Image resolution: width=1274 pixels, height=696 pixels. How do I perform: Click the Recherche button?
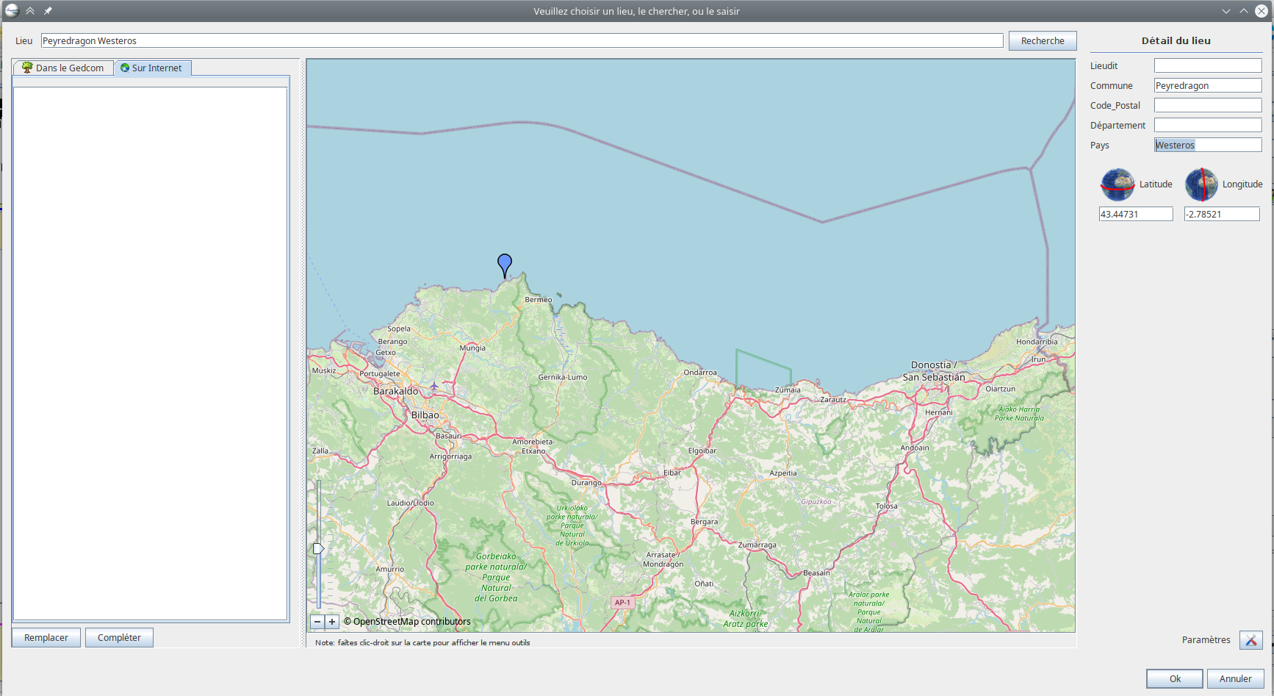1043,41
